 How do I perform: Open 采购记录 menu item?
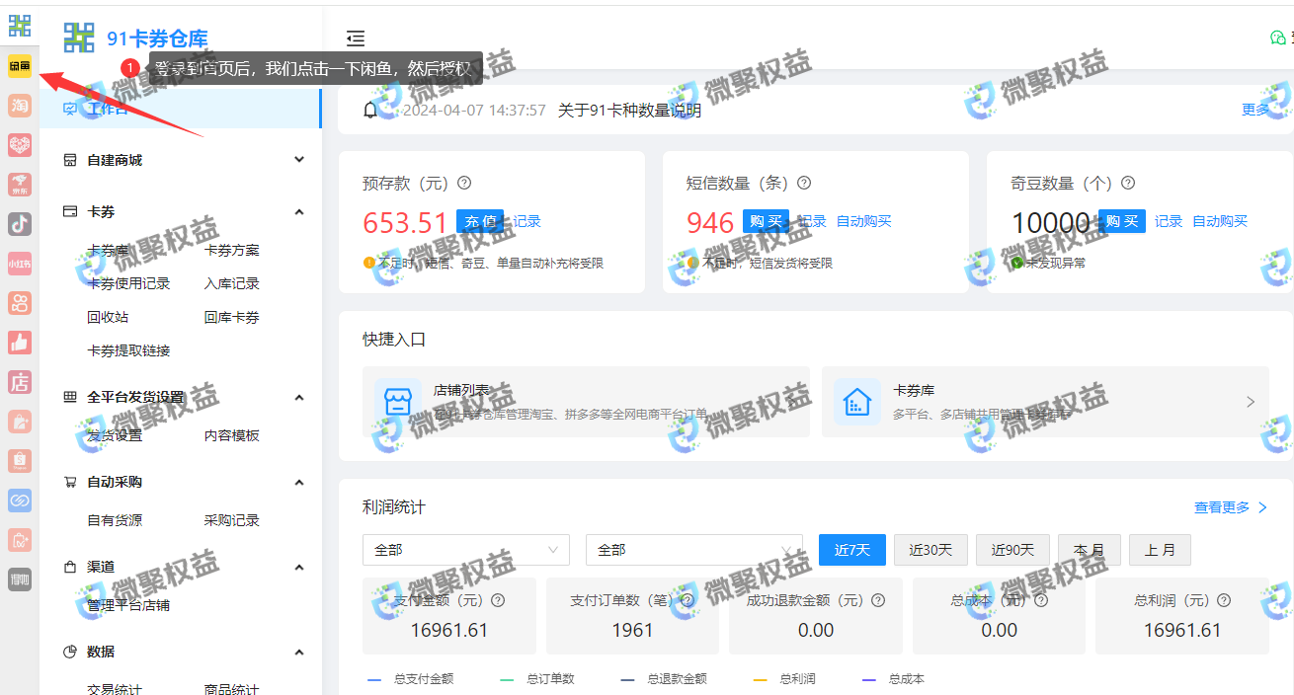tap(232, 520)
